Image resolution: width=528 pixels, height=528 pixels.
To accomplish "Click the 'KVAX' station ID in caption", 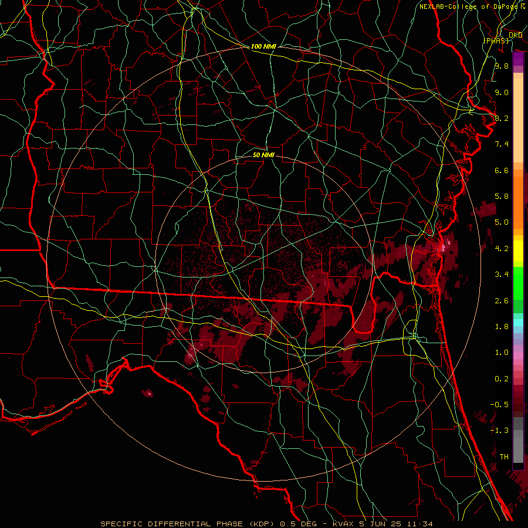I will (343, 524).
